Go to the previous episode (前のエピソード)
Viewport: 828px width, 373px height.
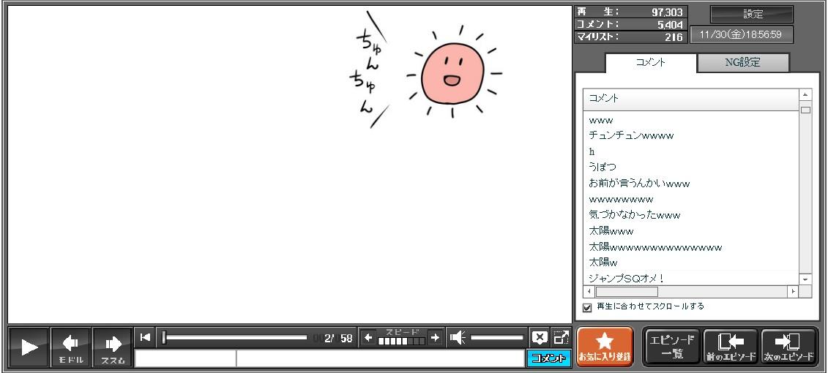[x=730, y=346]
